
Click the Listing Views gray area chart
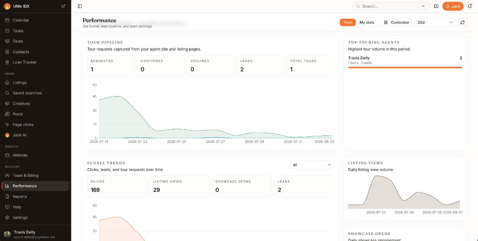(x=404, y=192)
